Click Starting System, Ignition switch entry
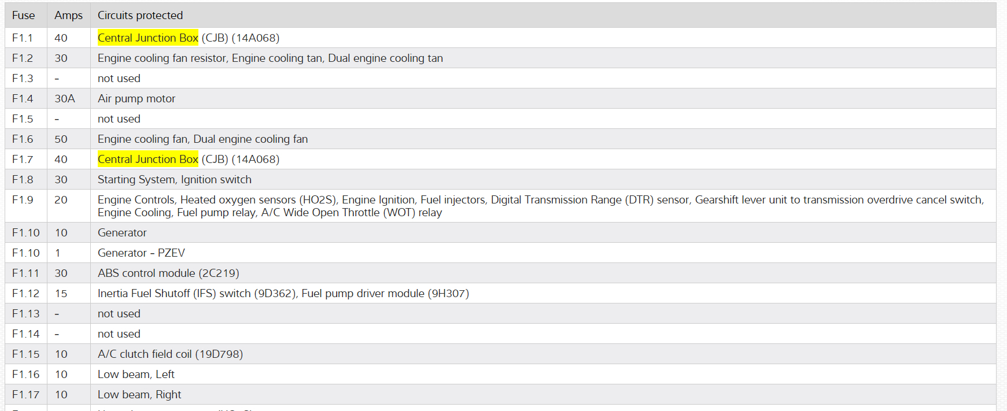 (x=175, y=180)
